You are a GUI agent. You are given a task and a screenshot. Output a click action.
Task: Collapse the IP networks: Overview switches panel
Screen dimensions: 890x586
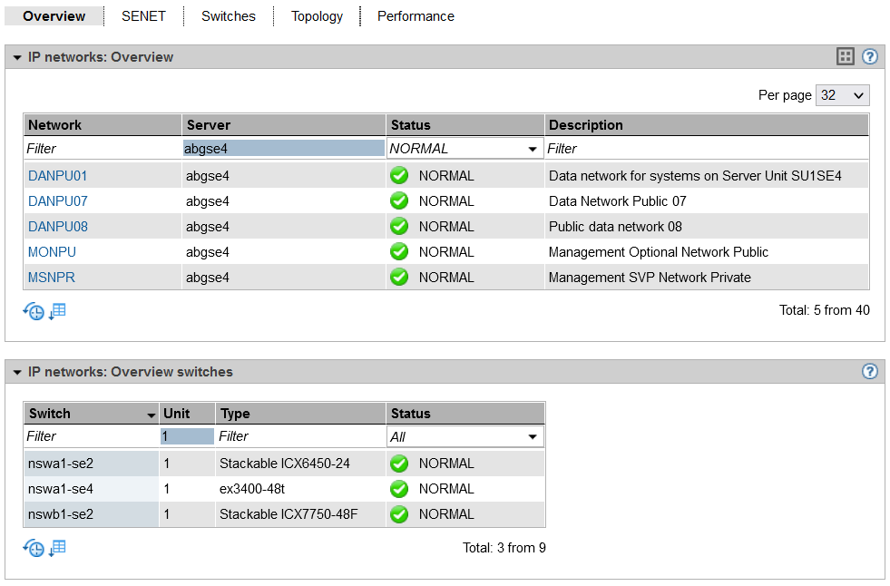pyautogui.click(x=16, y=372)
